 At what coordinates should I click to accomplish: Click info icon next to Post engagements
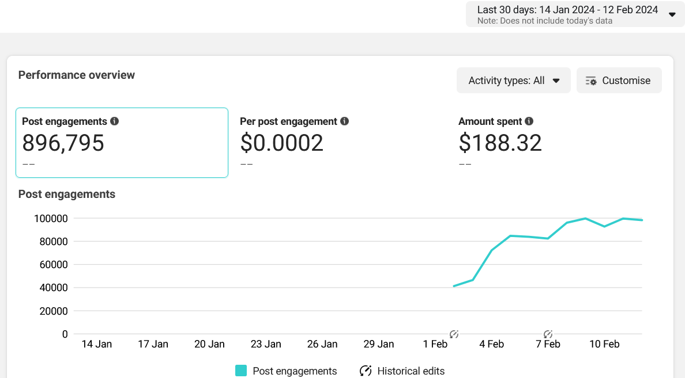115,121
